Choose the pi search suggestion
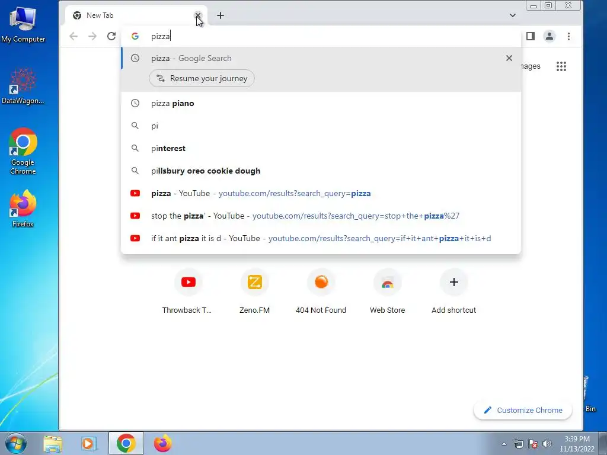 321,126
